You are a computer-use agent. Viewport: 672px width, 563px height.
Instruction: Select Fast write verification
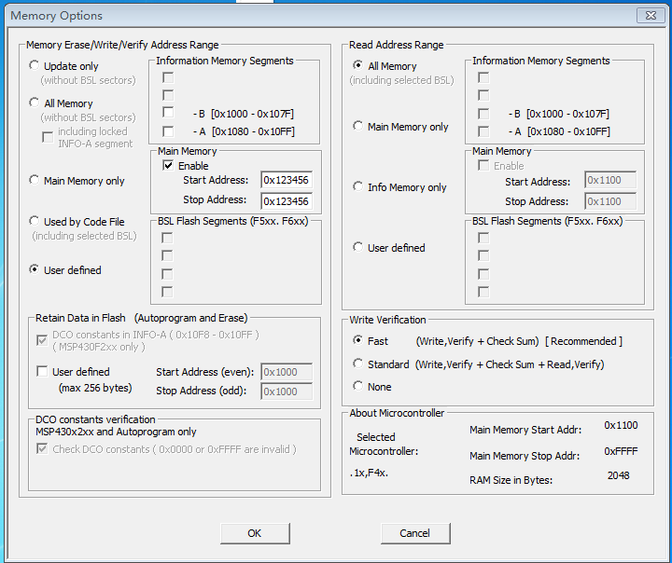click(x=357, y=340)
